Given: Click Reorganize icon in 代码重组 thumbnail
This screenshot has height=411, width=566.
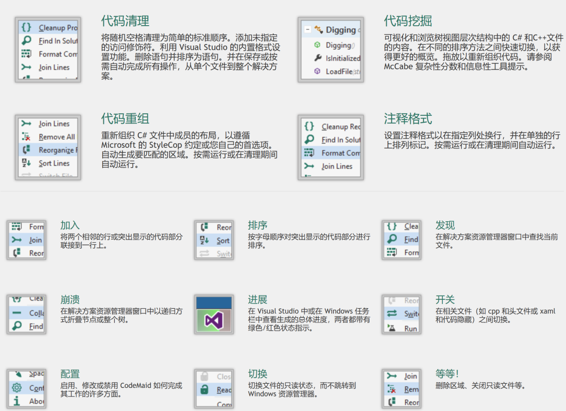Looking at the screenshot, I should [26, 150].
